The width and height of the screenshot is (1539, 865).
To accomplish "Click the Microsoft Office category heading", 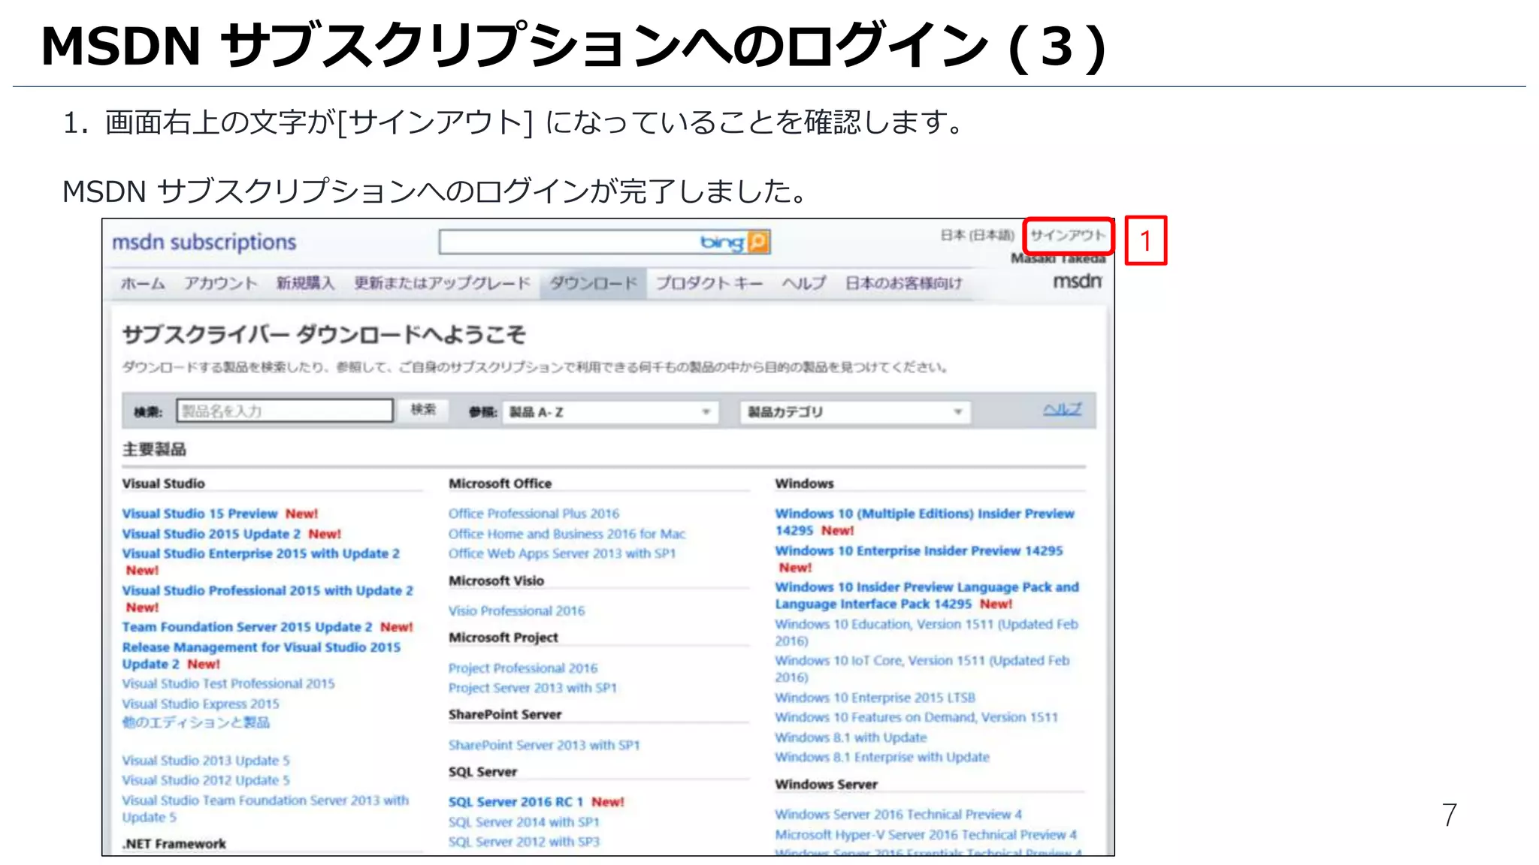I will 500,484.
